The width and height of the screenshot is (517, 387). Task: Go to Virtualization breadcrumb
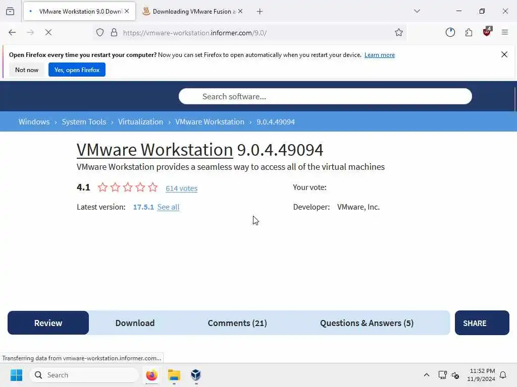click(140, 122)
